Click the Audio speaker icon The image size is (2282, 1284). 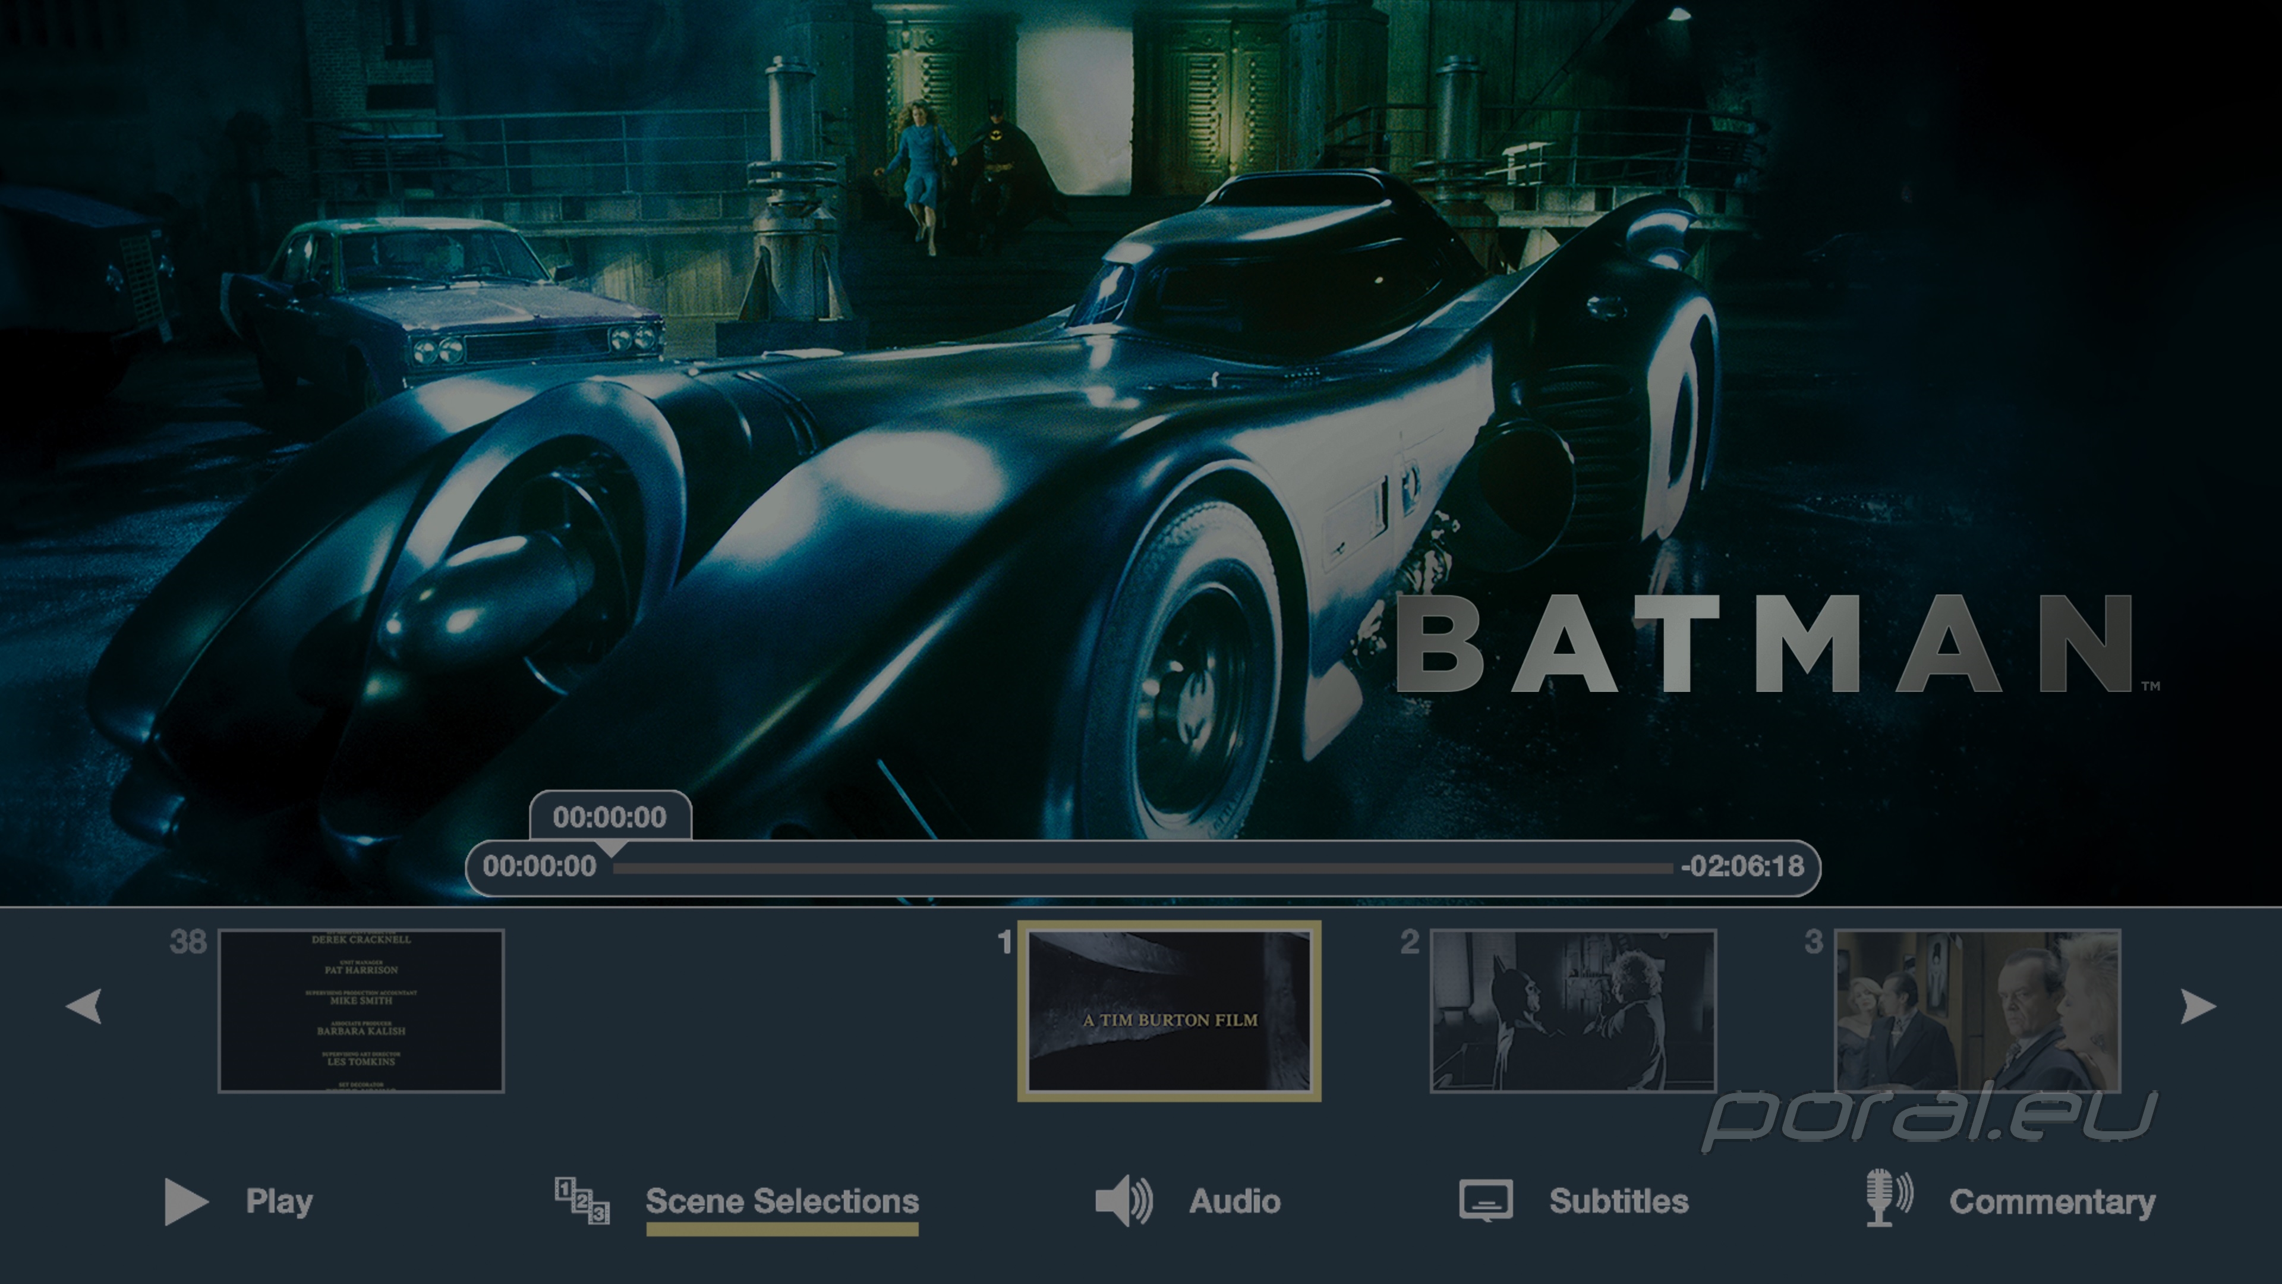pos(1124,1201)
